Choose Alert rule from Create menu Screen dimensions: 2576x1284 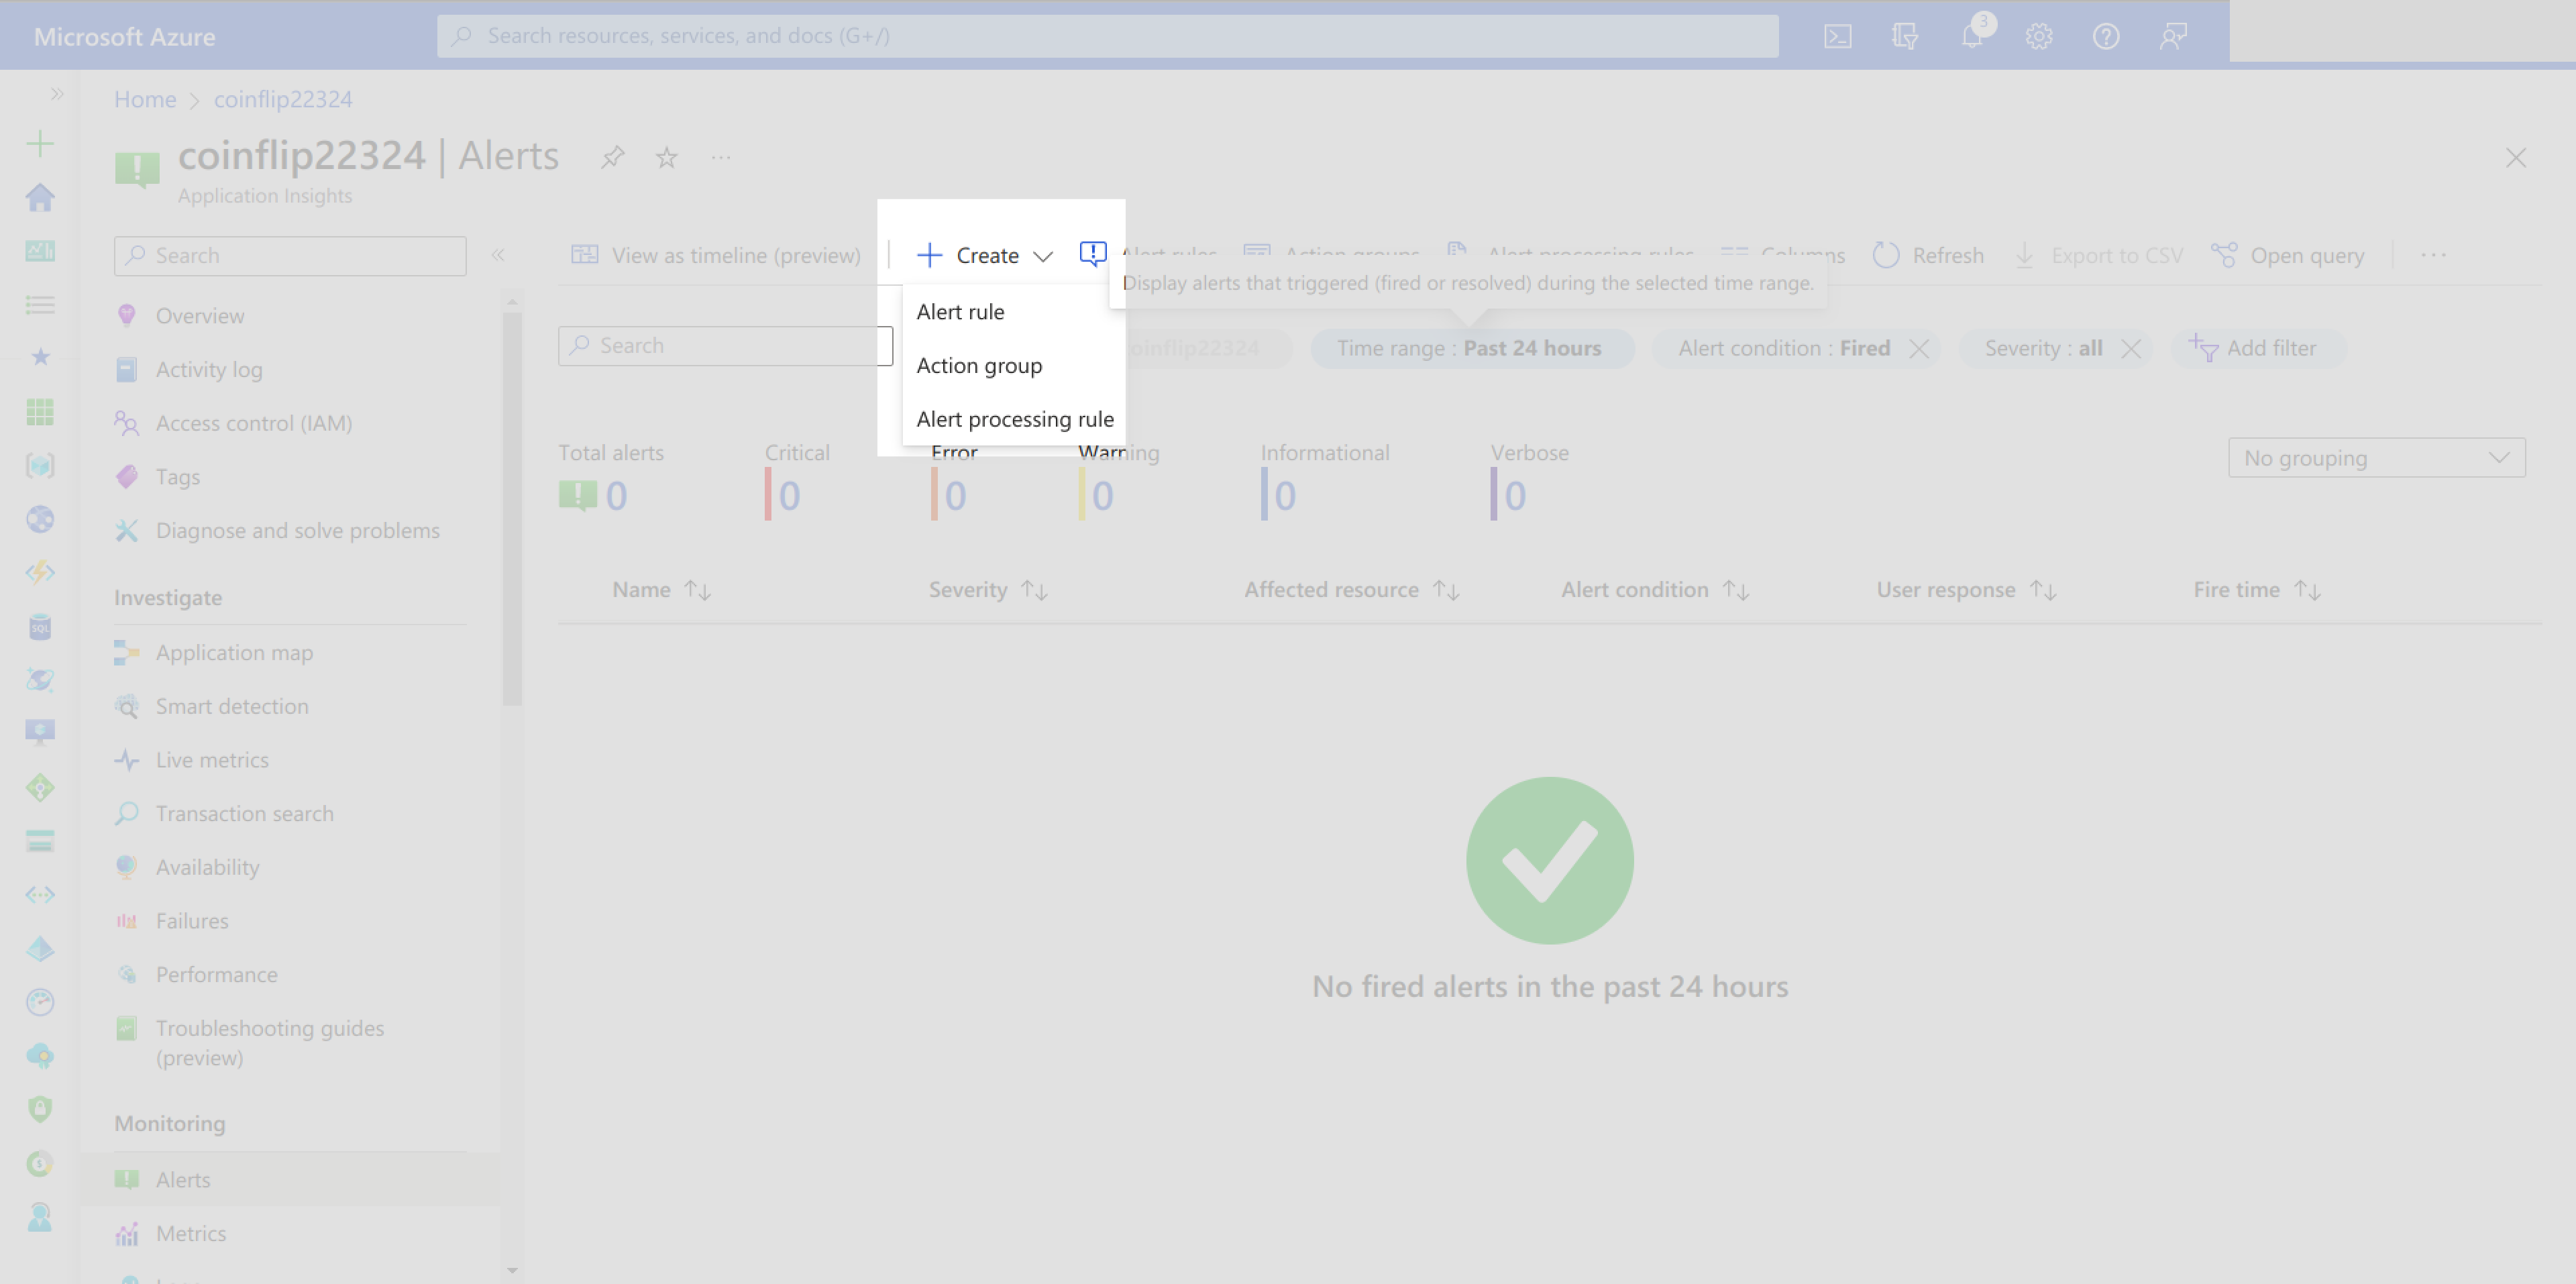960,312
